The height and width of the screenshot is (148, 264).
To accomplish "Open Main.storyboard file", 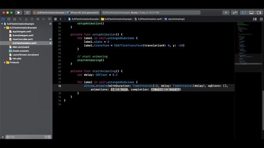I will click(21, 47).
